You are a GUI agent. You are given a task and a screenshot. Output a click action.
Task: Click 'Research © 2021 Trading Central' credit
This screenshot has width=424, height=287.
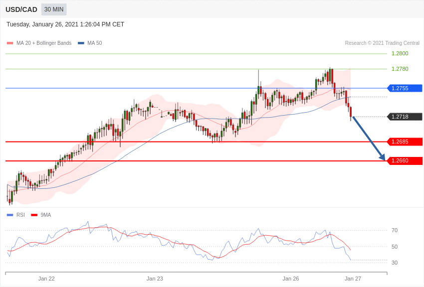(382, 43)
